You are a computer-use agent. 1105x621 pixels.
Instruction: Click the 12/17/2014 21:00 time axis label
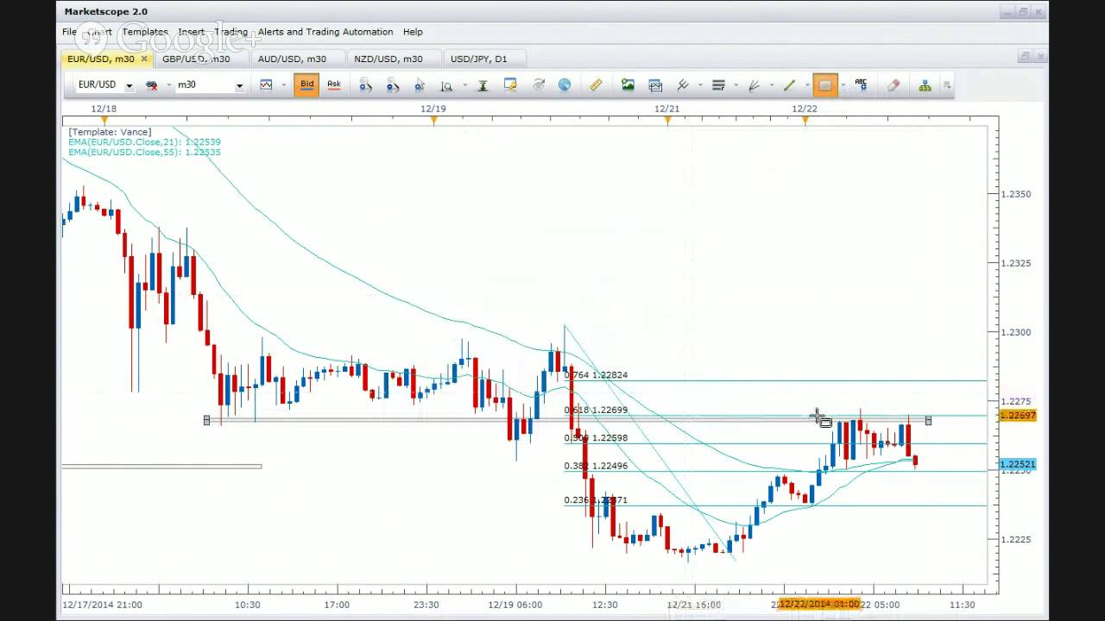click(102, 605)
